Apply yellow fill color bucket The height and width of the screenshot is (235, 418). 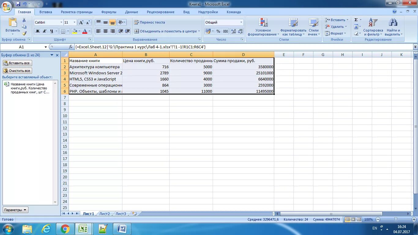[74, 31]
